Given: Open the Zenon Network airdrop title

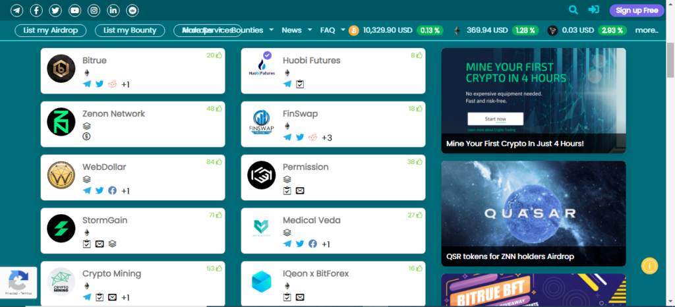Looking at the screenshot, I should [x=113, y=114].
